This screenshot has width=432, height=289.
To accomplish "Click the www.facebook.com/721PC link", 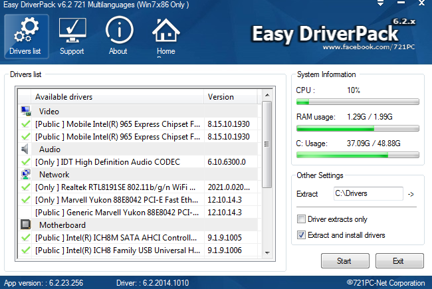I will (369, 47).
